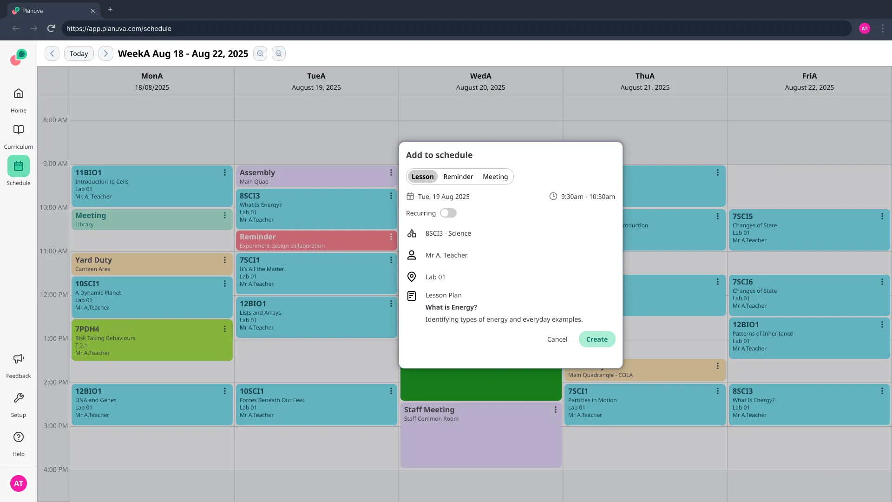The height and width of the screenshot is (502, 892).
Task: Switch to the Reminder tab
Action: click(458, 177)
